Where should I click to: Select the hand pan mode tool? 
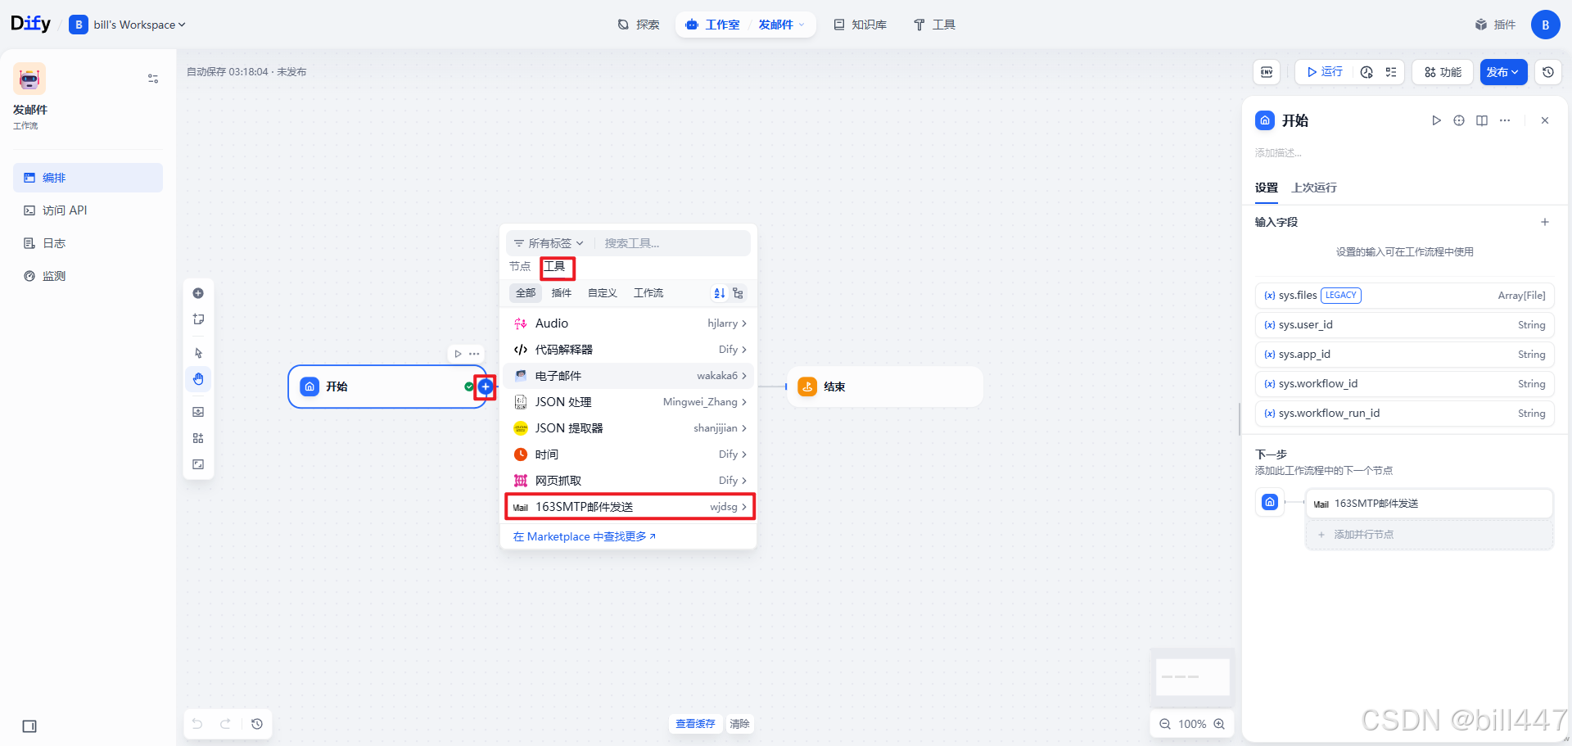198,379
